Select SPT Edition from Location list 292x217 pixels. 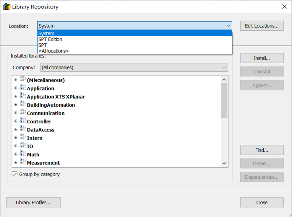[50, 39]
